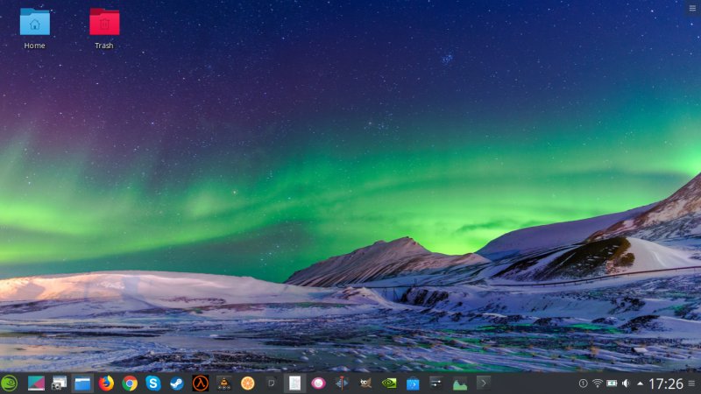Open the desktop toolbox menu in top-right corner
This screenshot has width=701, height=394.
[692, 9]
